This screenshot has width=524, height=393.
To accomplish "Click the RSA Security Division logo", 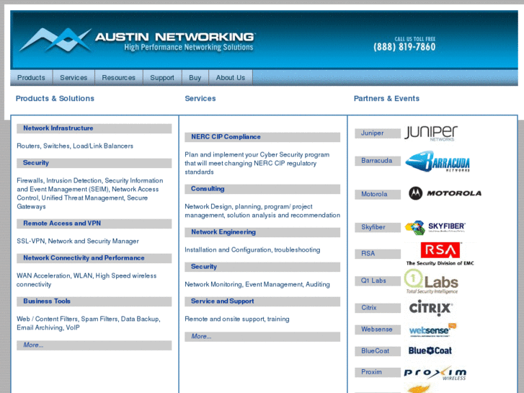I will coord(440,254).
